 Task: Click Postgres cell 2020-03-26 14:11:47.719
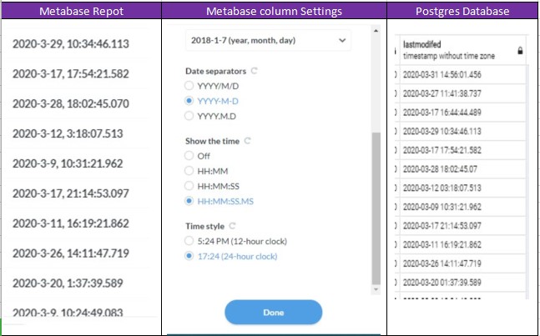463,263
